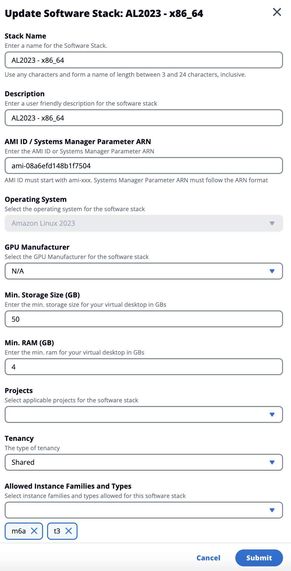Click the Tenancy dropdown arrow icon

point(272,462)
